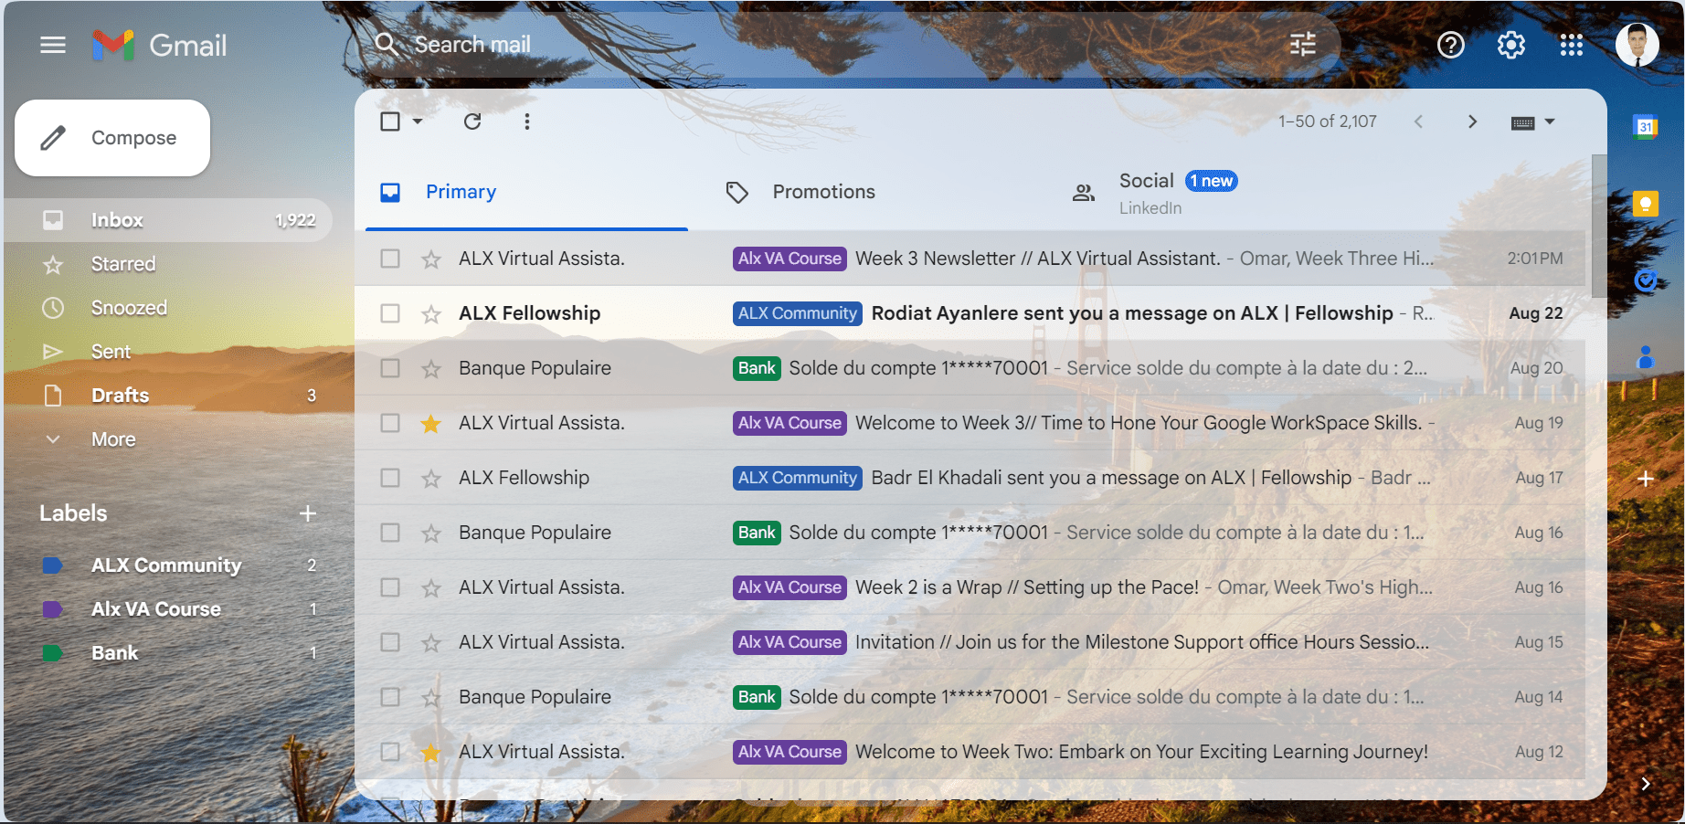
Task: Open the Bank label in sidebar
Action: 170,653
